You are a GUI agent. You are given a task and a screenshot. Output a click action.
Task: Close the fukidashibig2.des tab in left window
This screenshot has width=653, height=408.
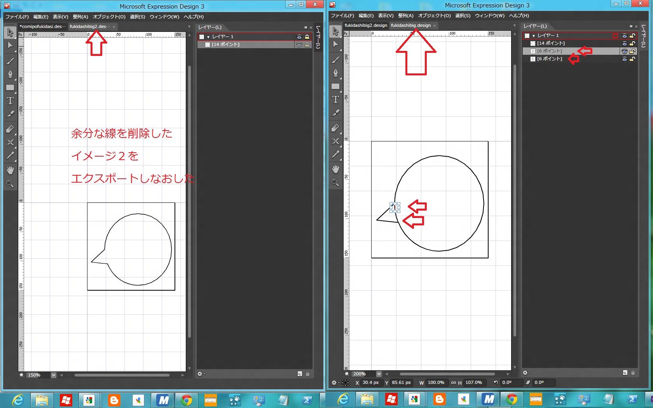click(114, 27)
